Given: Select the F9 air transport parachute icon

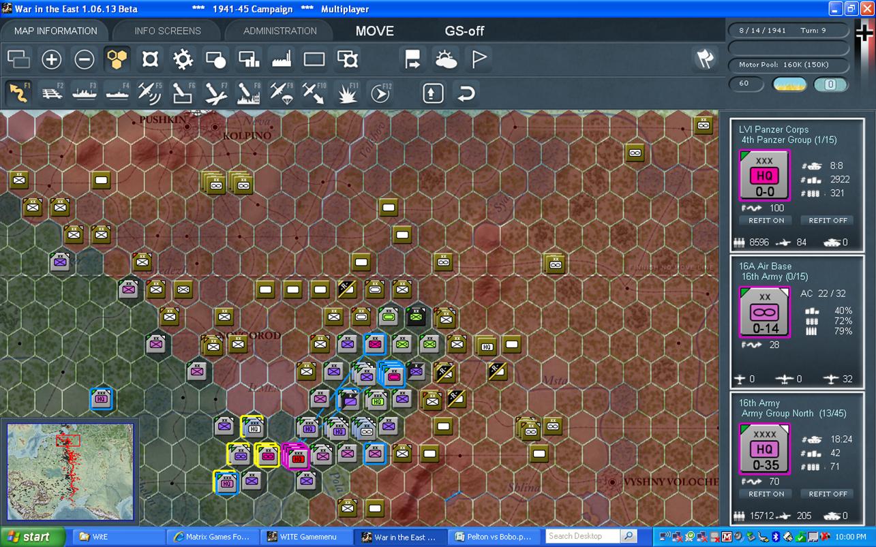Looking at the screenshot, I should [x=282, y=93].
